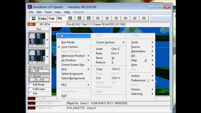Screen dimensions: 201x113
Task: Expand Memorize Position submenu
Action: click(x=74, y=56)
